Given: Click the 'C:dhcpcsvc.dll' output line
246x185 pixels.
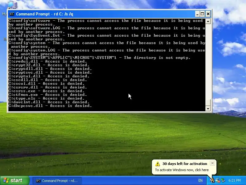Looking at the screenshot, I should pos(50,106).
